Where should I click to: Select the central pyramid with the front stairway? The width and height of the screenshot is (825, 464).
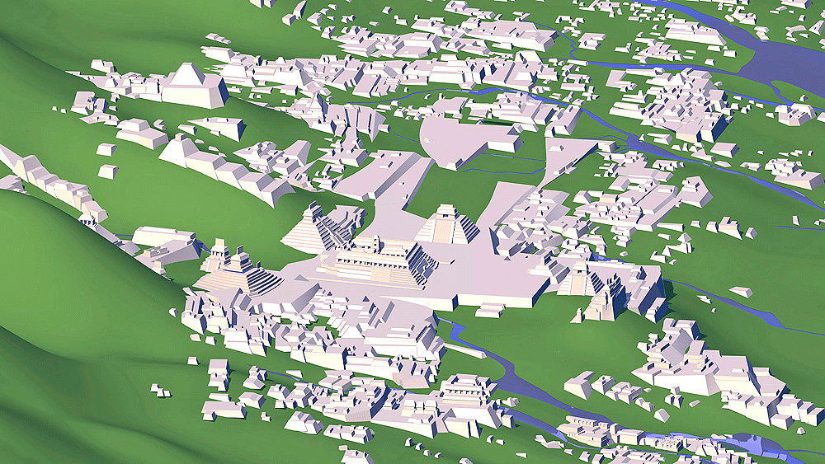[x=447, y=225]
